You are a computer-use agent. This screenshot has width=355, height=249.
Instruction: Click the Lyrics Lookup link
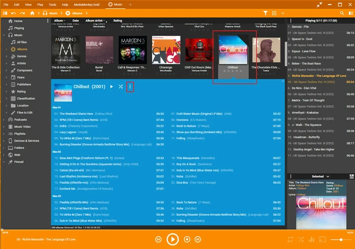pyautogui.click(x=301, y=194)
